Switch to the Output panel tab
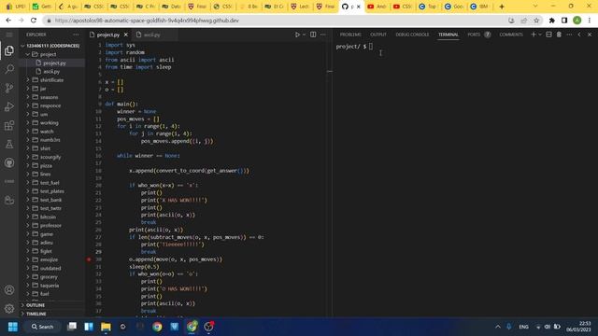Image resolution: width=598 pixels, height=336 pixels. click(x=377, y=35)
